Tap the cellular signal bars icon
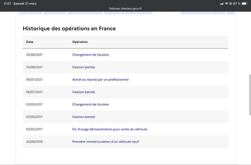Image resolution: width=251 pixels, height=165 pixels. (222, 3)
